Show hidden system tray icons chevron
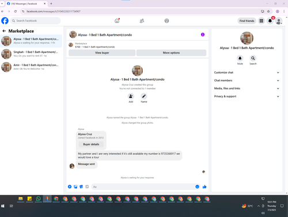Screen dimensions: 288x217 click(x=259, y=206)
